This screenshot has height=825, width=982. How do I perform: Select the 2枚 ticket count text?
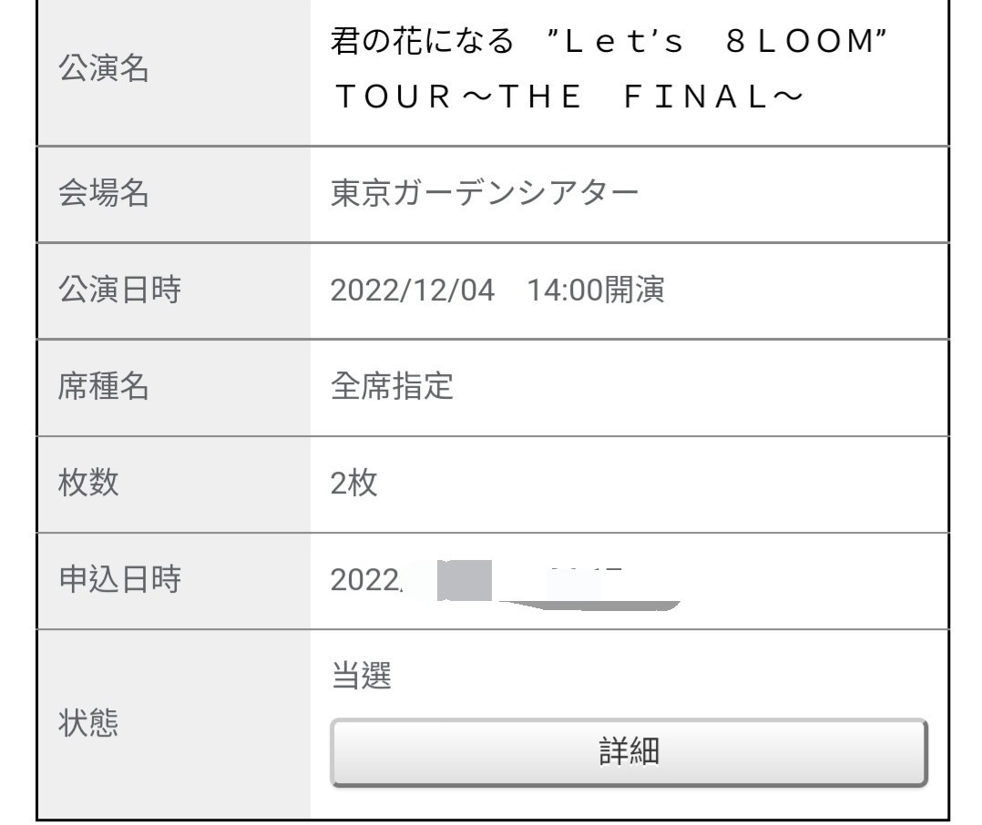pos(353,484)
